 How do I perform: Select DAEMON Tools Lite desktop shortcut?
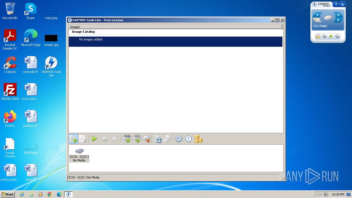(x=51, y=67)
